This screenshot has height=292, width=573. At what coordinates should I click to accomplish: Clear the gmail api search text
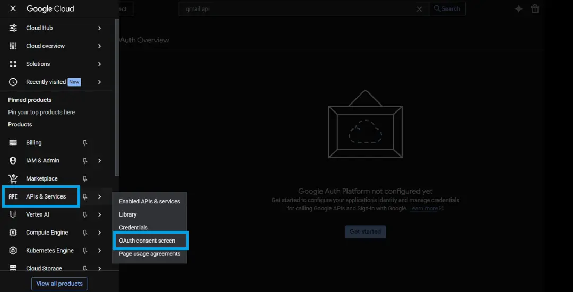click(x=420, y=9)
